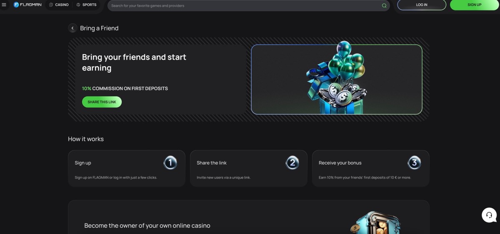The image size is (500, 234).
Task: Click the number 2 badge on Share the link card
Action: pos(292,163)
